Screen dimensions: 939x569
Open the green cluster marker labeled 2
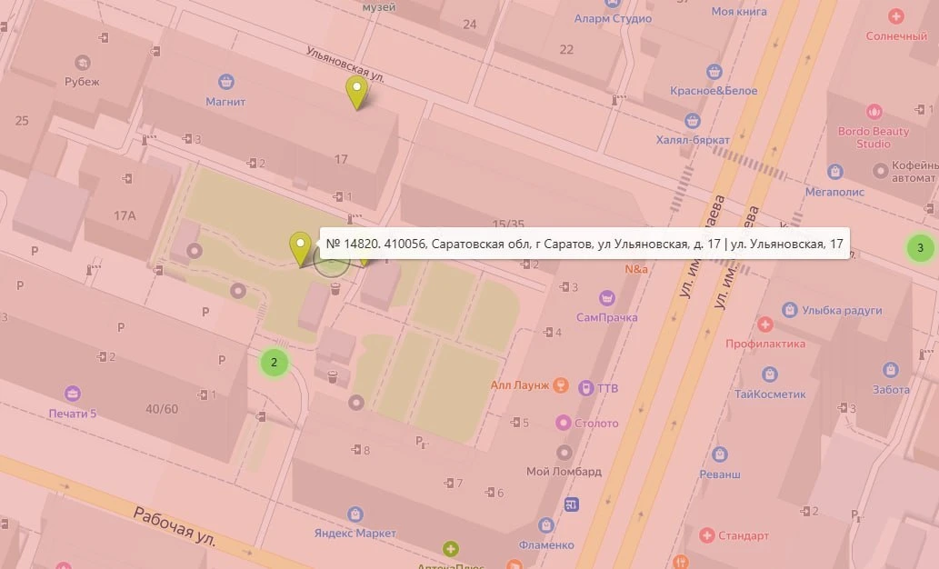(x=275, y=363)
